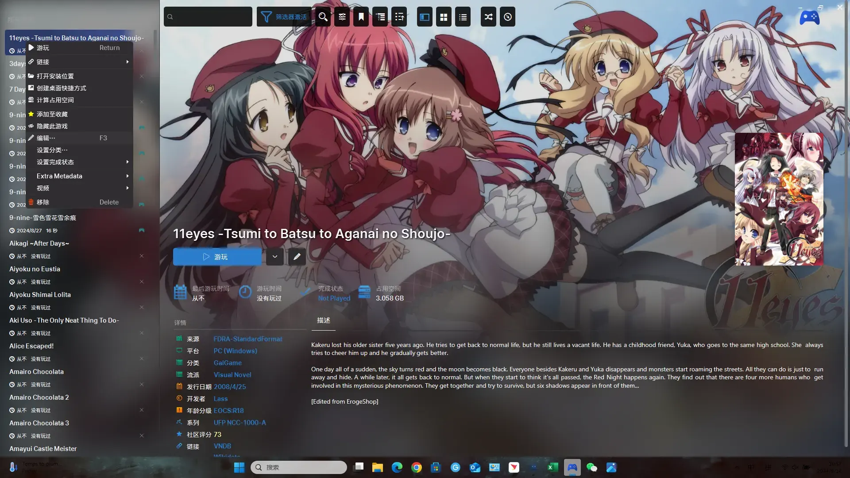The image size is (850, 478).
Task: Expand the Extra Metadata submenu
Action: click(x=80, y=176)
